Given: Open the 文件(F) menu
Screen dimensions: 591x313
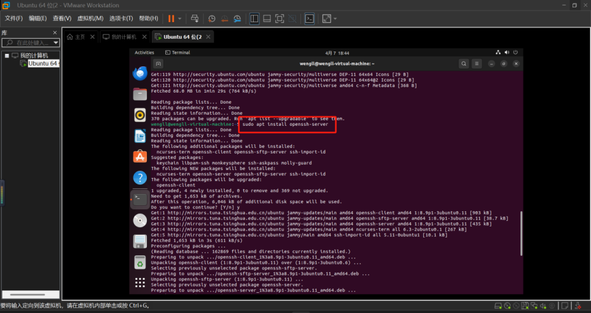Looking at the screenshot, I should coord(14,18).
